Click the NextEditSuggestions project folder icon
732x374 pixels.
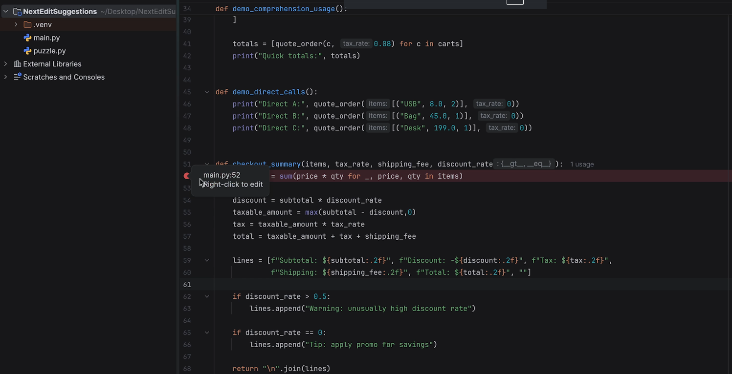pos(17,11)
